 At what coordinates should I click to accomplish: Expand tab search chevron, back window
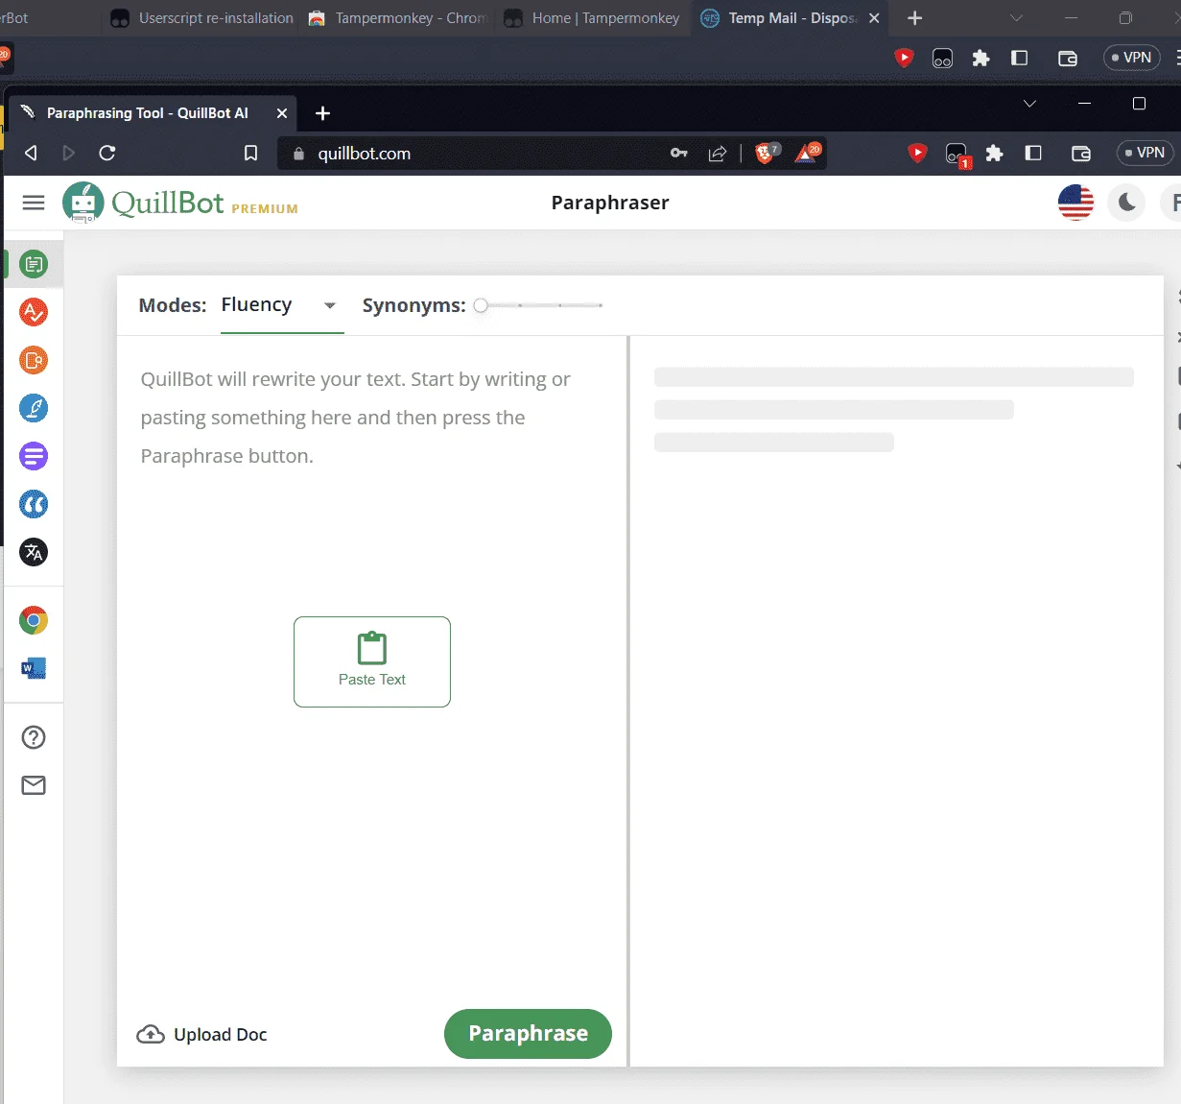1016,18
